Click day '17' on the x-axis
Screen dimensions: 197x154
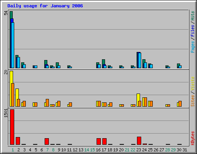click(x=104, y=150)
